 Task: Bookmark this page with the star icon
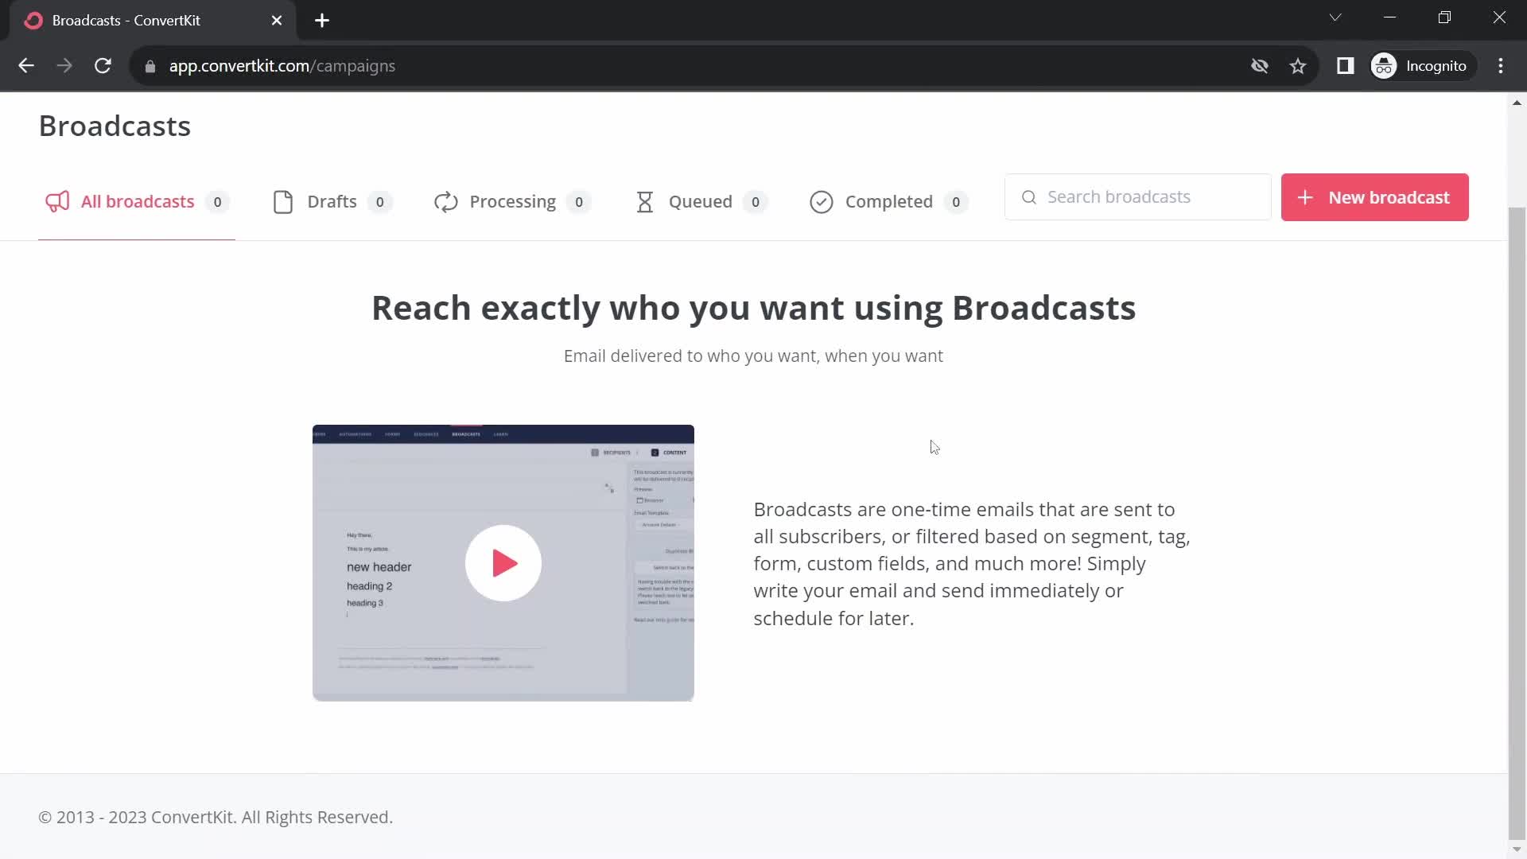tap(1298, 66)
